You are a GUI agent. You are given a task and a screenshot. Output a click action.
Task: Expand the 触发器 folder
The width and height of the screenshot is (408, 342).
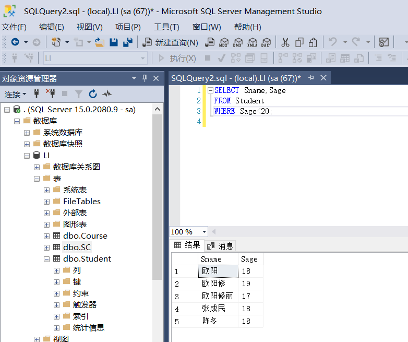[x=56, y=305]
